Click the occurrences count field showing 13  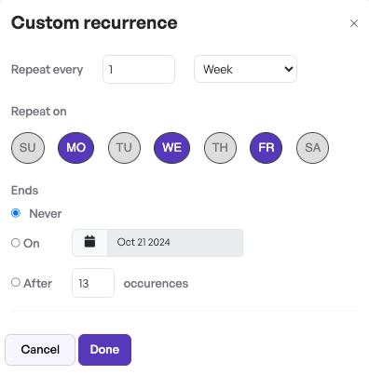coord(93,283)
